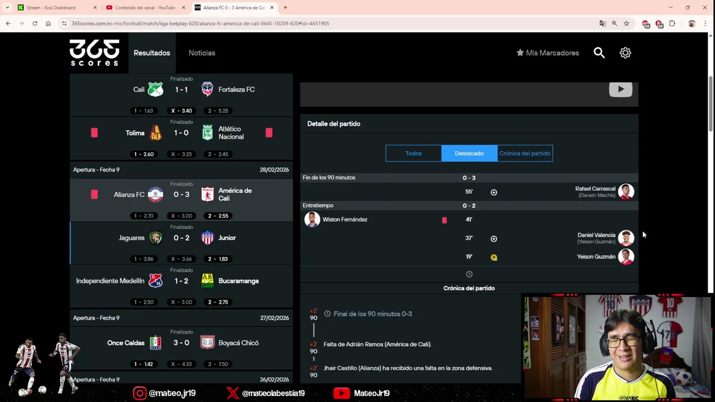Switch to Contenido del canal YouTube tab
The image size is (715, 402).
click(145, 8)
